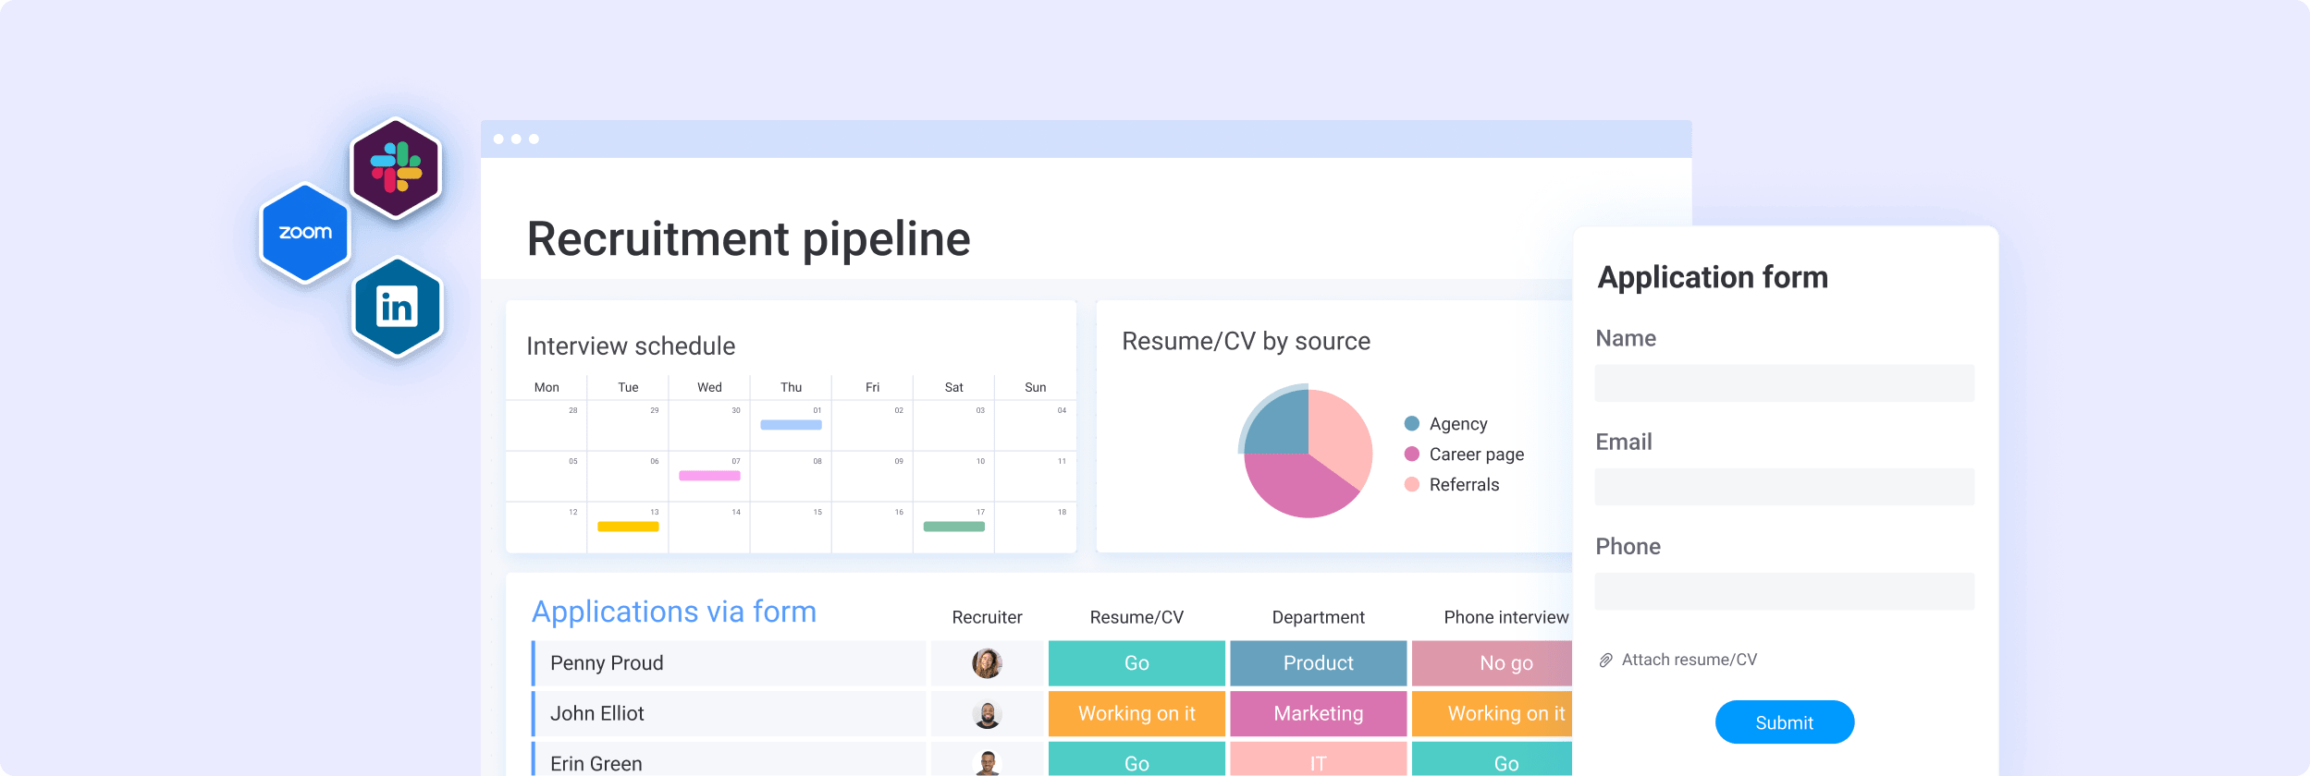The height and width of the screenshot is (776, 2310).
Task: Open Penny Proud's recruiter avatar
Action: point(987,663)
